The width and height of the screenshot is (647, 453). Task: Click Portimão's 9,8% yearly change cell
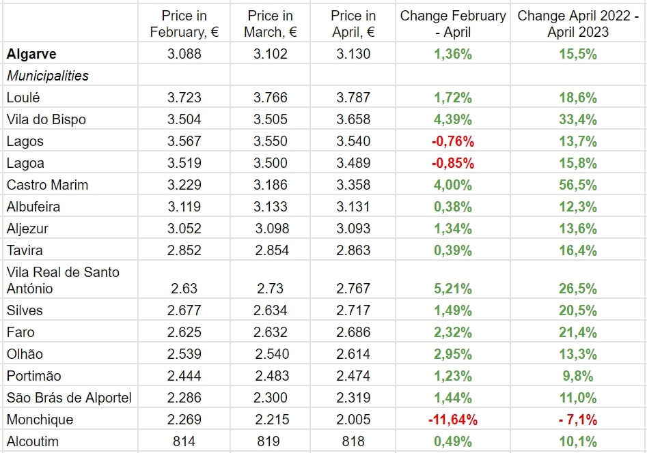click(577, 376)
